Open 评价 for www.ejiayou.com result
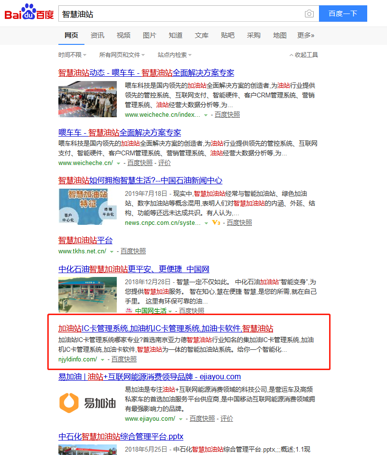The height and width of the screenshot is (455, 387). [x=227, y=418]
